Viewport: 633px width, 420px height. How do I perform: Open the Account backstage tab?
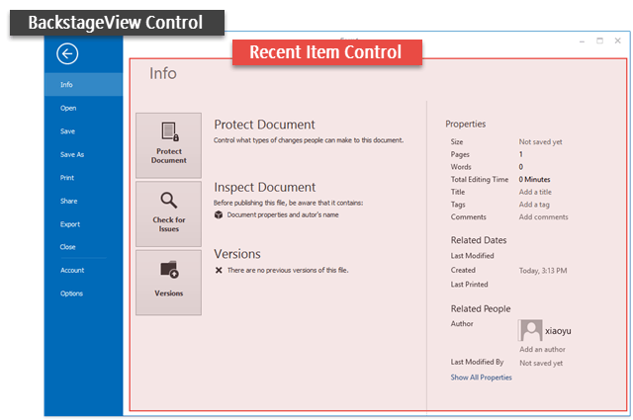(x=83, y=271)
